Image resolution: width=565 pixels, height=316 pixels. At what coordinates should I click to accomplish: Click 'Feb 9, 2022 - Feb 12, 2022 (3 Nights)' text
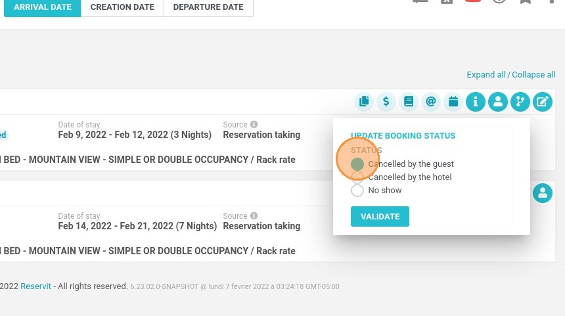click(x=135, y=135)
